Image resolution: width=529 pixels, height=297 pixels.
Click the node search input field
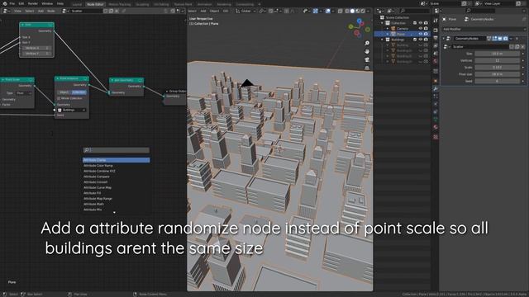tap(117, 150)
